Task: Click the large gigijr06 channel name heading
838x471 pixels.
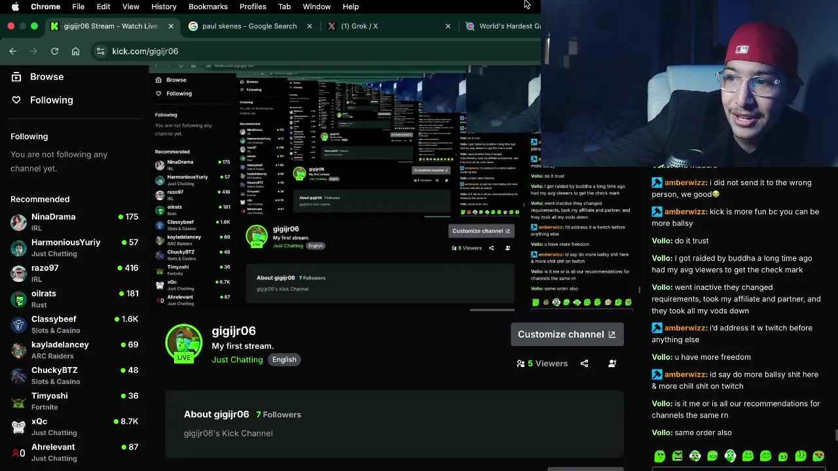Action: tap(234, 331)
